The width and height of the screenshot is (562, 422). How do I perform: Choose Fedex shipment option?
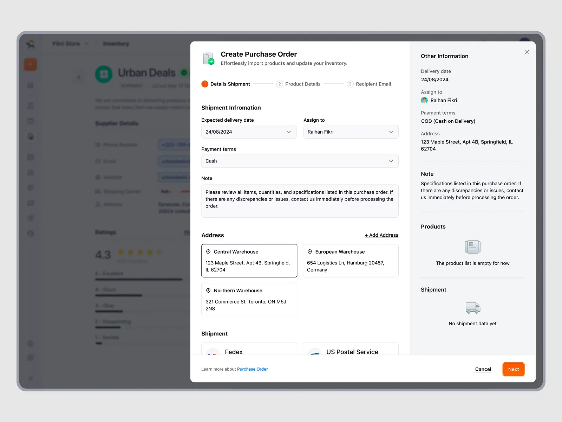249,349
